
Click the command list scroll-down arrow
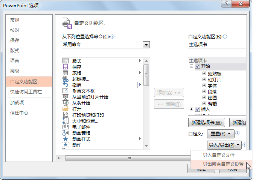pos(146,146)
